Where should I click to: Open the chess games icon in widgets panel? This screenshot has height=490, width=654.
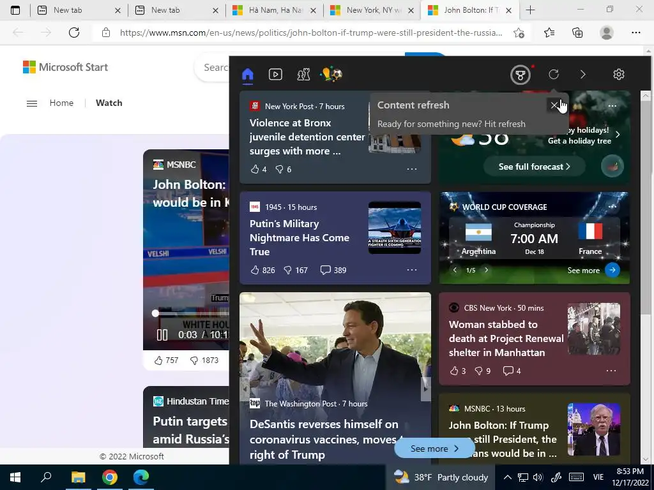tap(303, 75)
